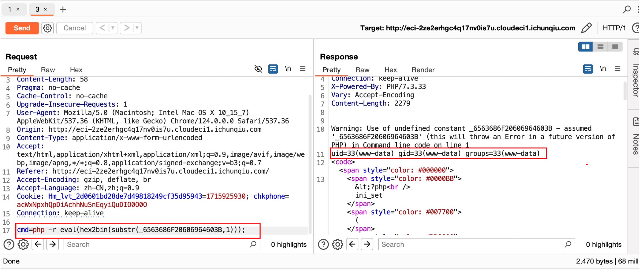Switch to Repeater tab 1

[10, 10]
